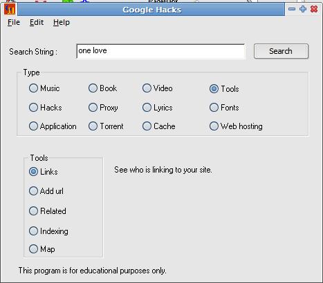323x283 pixels.
Task: Open the File menu
Action: pos(14,22)
